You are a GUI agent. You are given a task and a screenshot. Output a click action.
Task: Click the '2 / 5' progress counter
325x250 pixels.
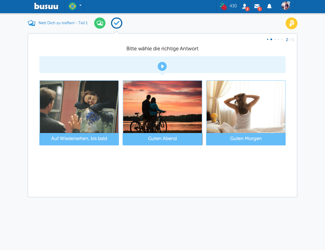[290, 40]
